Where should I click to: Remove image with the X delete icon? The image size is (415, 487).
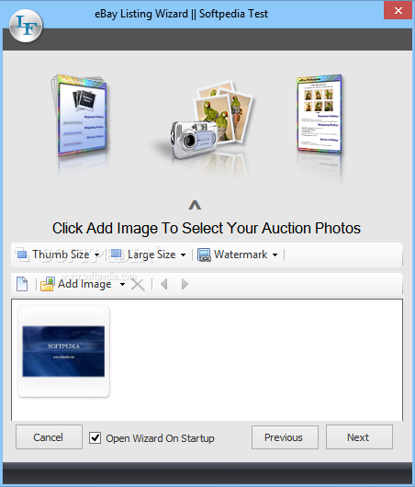(x=138, y=284)
